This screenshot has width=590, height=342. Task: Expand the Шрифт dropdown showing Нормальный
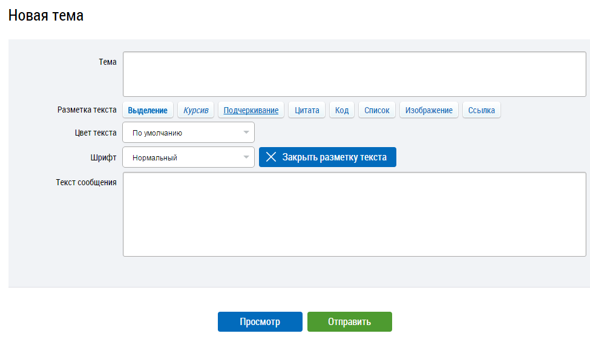[x=188, y=157]
